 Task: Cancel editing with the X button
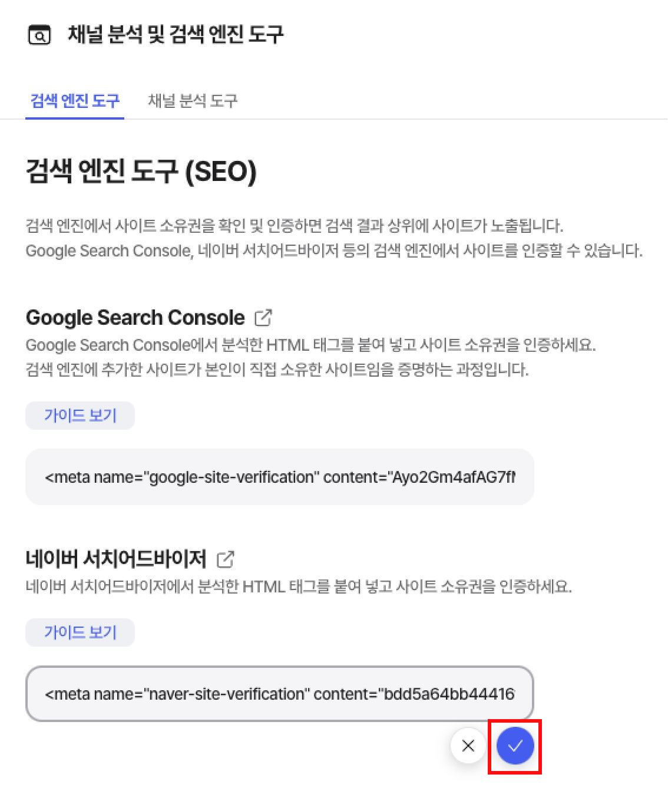pos(468,746)
